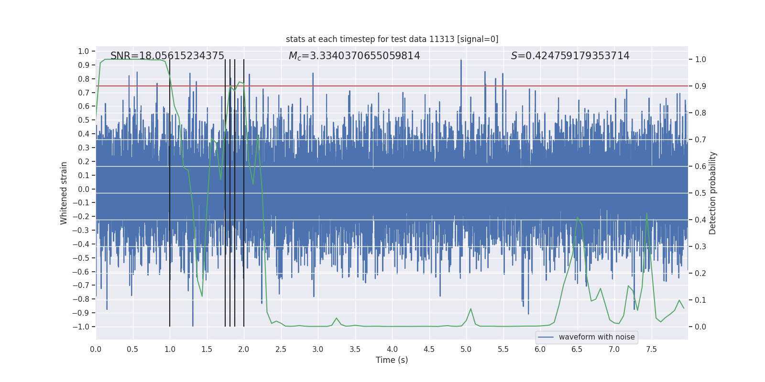The image size is (765, 382).
Task: Click right-axis tick label 0.9
Action: [700, 86]
